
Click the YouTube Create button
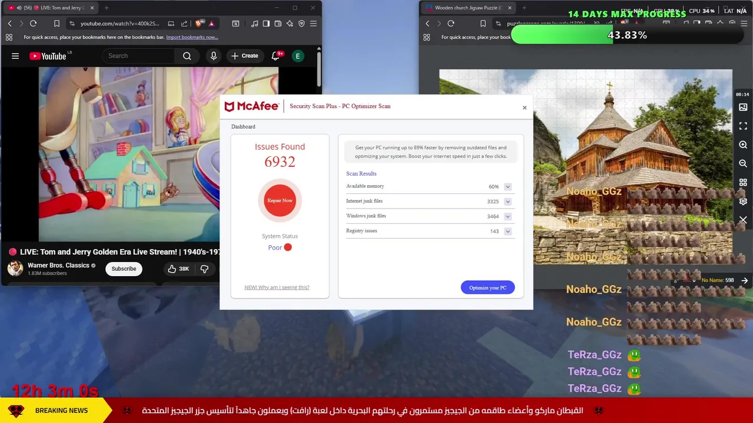coord(245,56)
